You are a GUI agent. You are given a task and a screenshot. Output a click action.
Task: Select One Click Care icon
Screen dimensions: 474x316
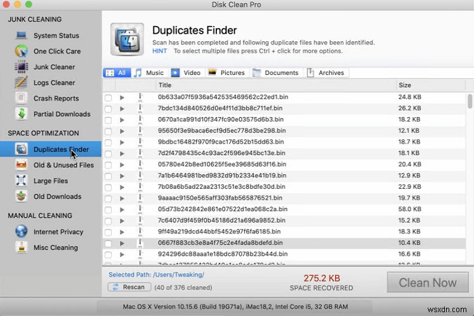pos(21,51)
